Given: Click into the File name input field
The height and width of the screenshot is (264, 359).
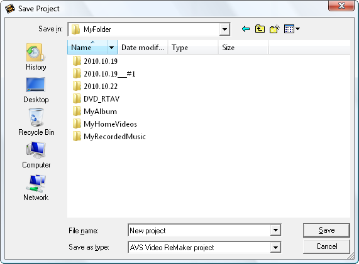Looking at the screenshot, I should pyautogui.click(x=199, y=230).
